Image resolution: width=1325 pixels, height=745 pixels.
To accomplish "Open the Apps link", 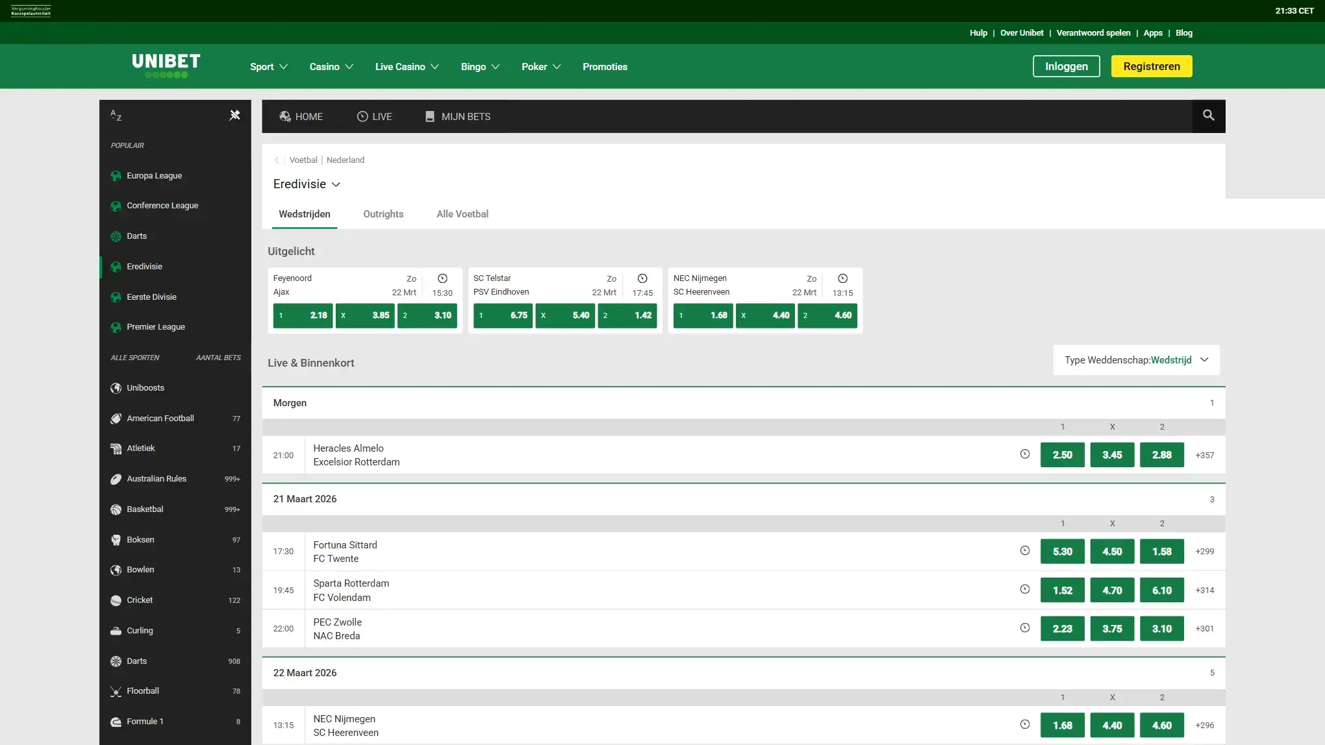I will (1153, 33).
